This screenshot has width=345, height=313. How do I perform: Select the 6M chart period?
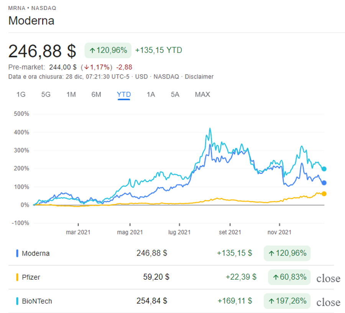(96, 95)
